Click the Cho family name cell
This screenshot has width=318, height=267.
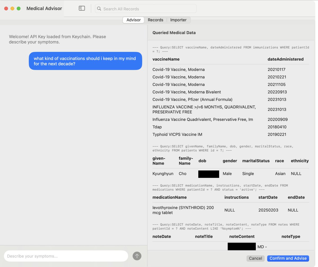pyautogui.click(x=183, y=174)
